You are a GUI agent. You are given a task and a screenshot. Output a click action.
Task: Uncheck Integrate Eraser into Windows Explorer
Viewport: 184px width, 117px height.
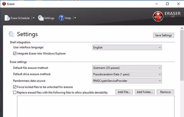[15, 53]
